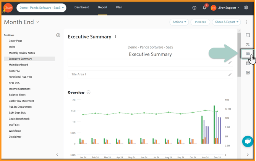Open the settings gear icon

click(246, 8)
